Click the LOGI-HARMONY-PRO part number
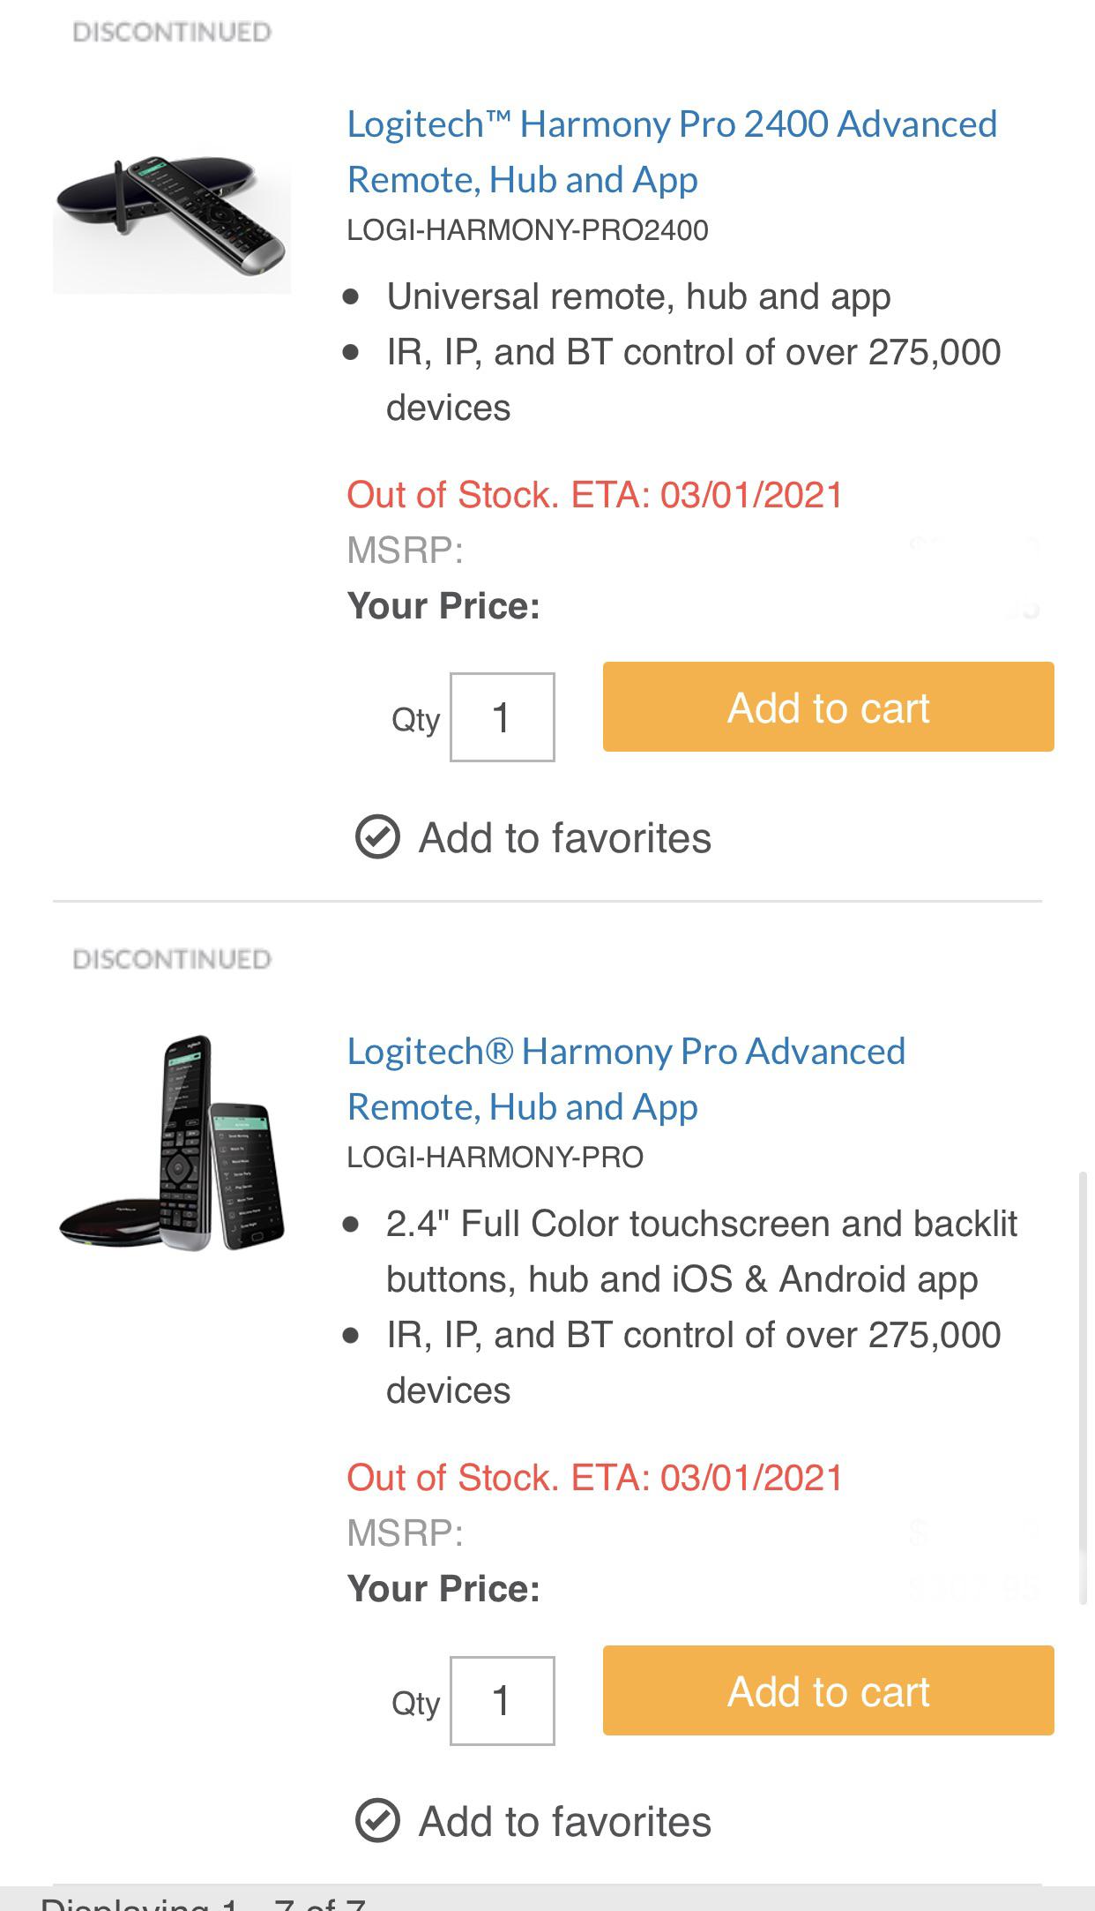 [495, 1156]
